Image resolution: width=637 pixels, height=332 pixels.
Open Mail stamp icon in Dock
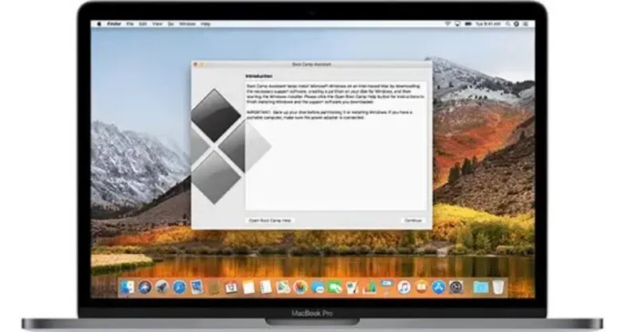pyautogui.click(x=197, y=287)
